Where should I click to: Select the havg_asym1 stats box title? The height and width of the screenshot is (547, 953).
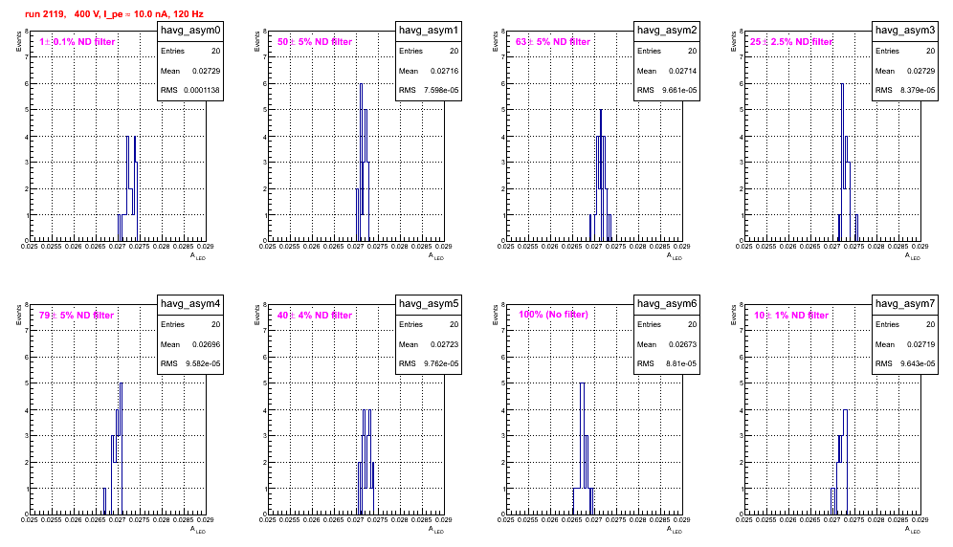[x=429, y=31]
